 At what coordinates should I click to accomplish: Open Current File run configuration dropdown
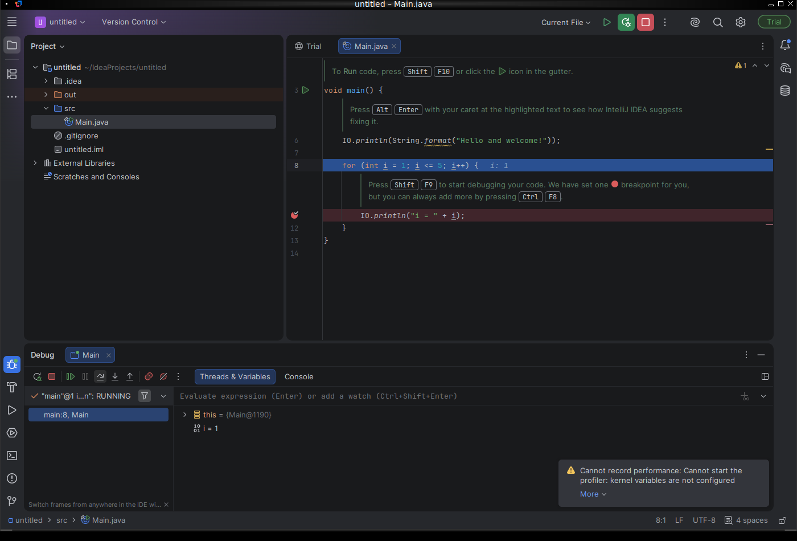pyautogui.click(x=566, y=22)
